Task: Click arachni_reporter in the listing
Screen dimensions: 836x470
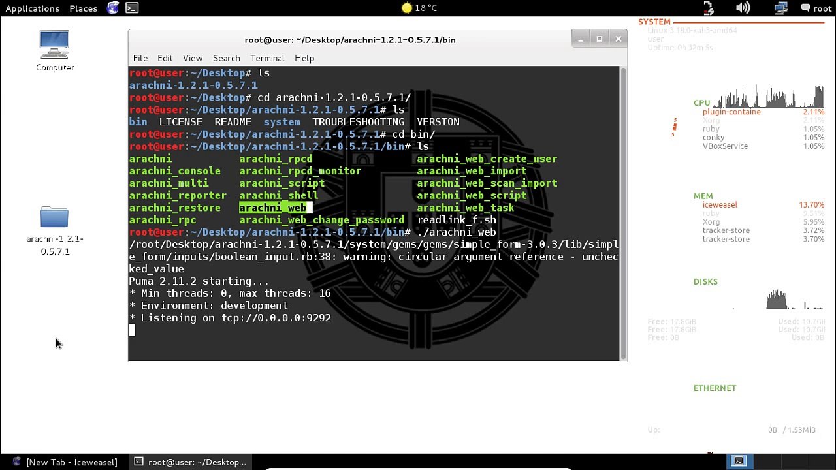Action: (178, 195)
